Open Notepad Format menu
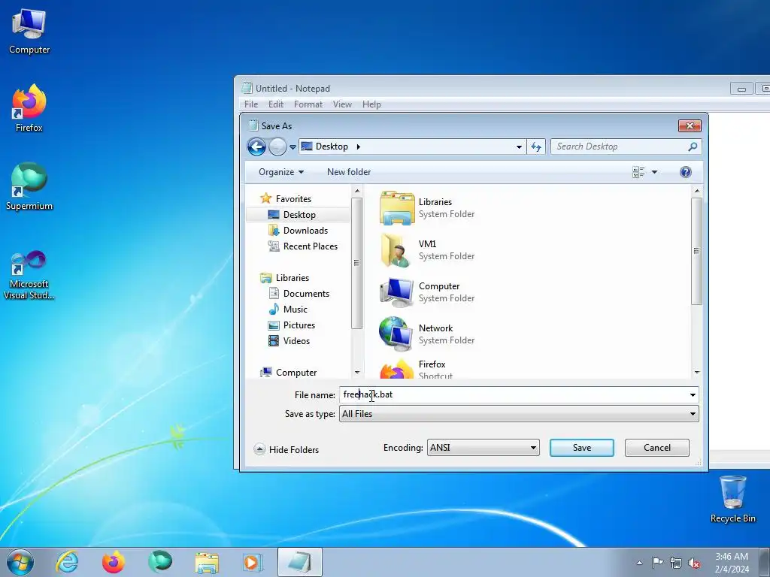 tap(308, 104)
